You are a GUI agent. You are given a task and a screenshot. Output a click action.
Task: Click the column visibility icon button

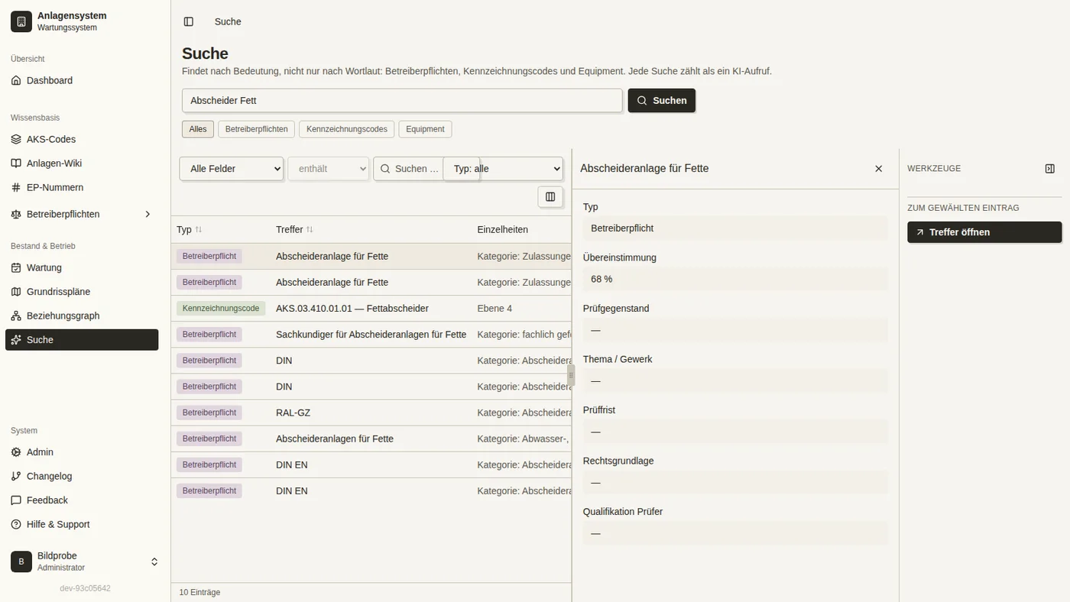pyautogui.click(x=550, y=196)
